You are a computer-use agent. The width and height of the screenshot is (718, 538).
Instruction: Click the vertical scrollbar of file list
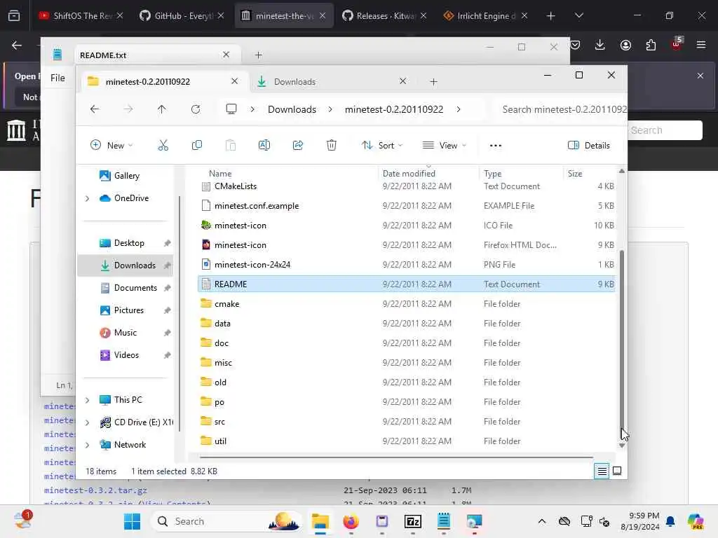[x=621, y=338]
